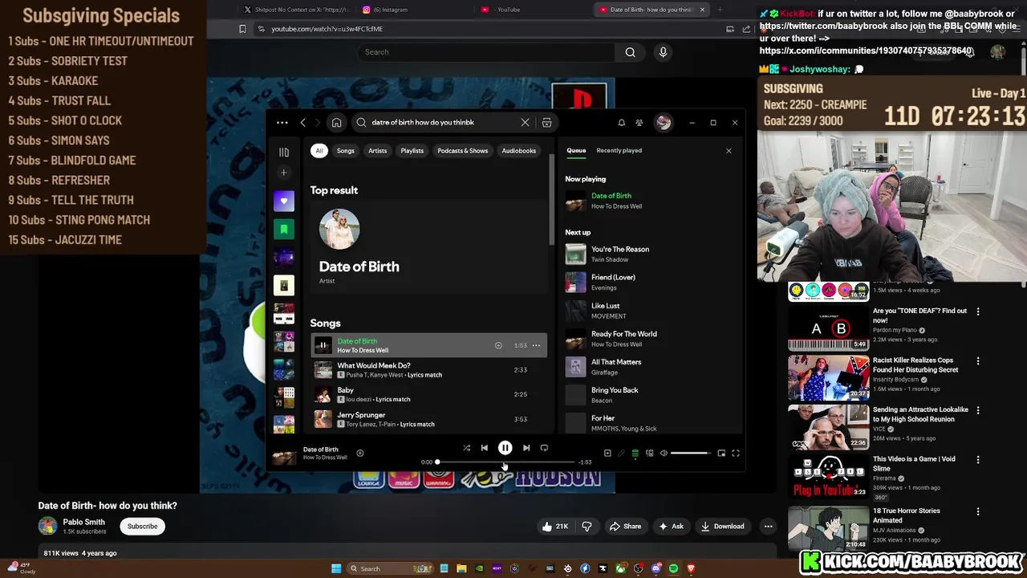
Task: Switch to Recently played tab
Action: pyautogui.click(x=619, y=150)
